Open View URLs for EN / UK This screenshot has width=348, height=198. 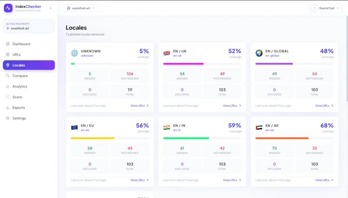click(232, 106)
